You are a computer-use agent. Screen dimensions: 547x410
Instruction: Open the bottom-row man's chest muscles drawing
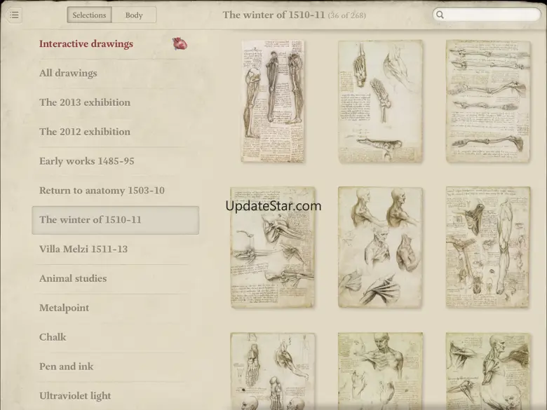380,371
